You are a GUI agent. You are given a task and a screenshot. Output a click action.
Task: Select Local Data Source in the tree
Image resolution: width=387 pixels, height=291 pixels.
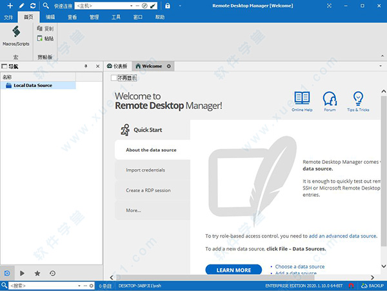point(38,85)
